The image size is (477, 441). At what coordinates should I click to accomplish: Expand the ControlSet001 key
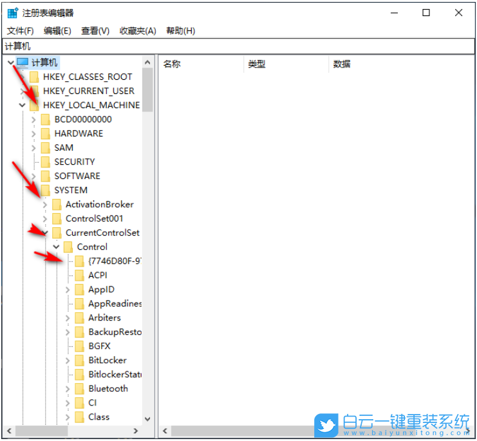pyautogui.click(x=44, y=219)
